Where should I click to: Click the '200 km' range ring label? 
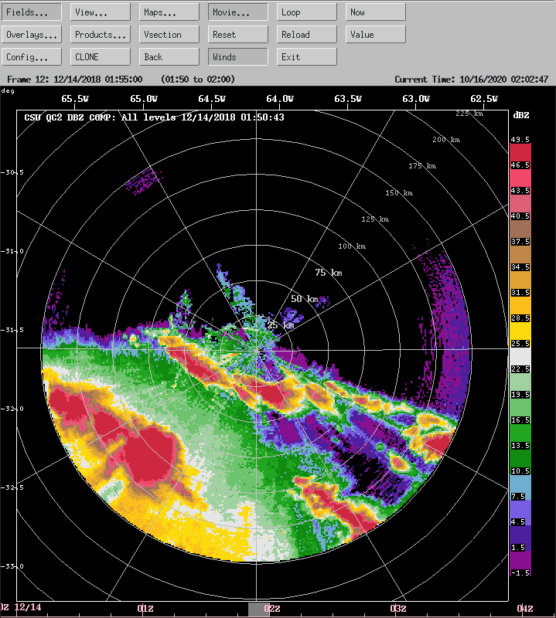point(446,140)
